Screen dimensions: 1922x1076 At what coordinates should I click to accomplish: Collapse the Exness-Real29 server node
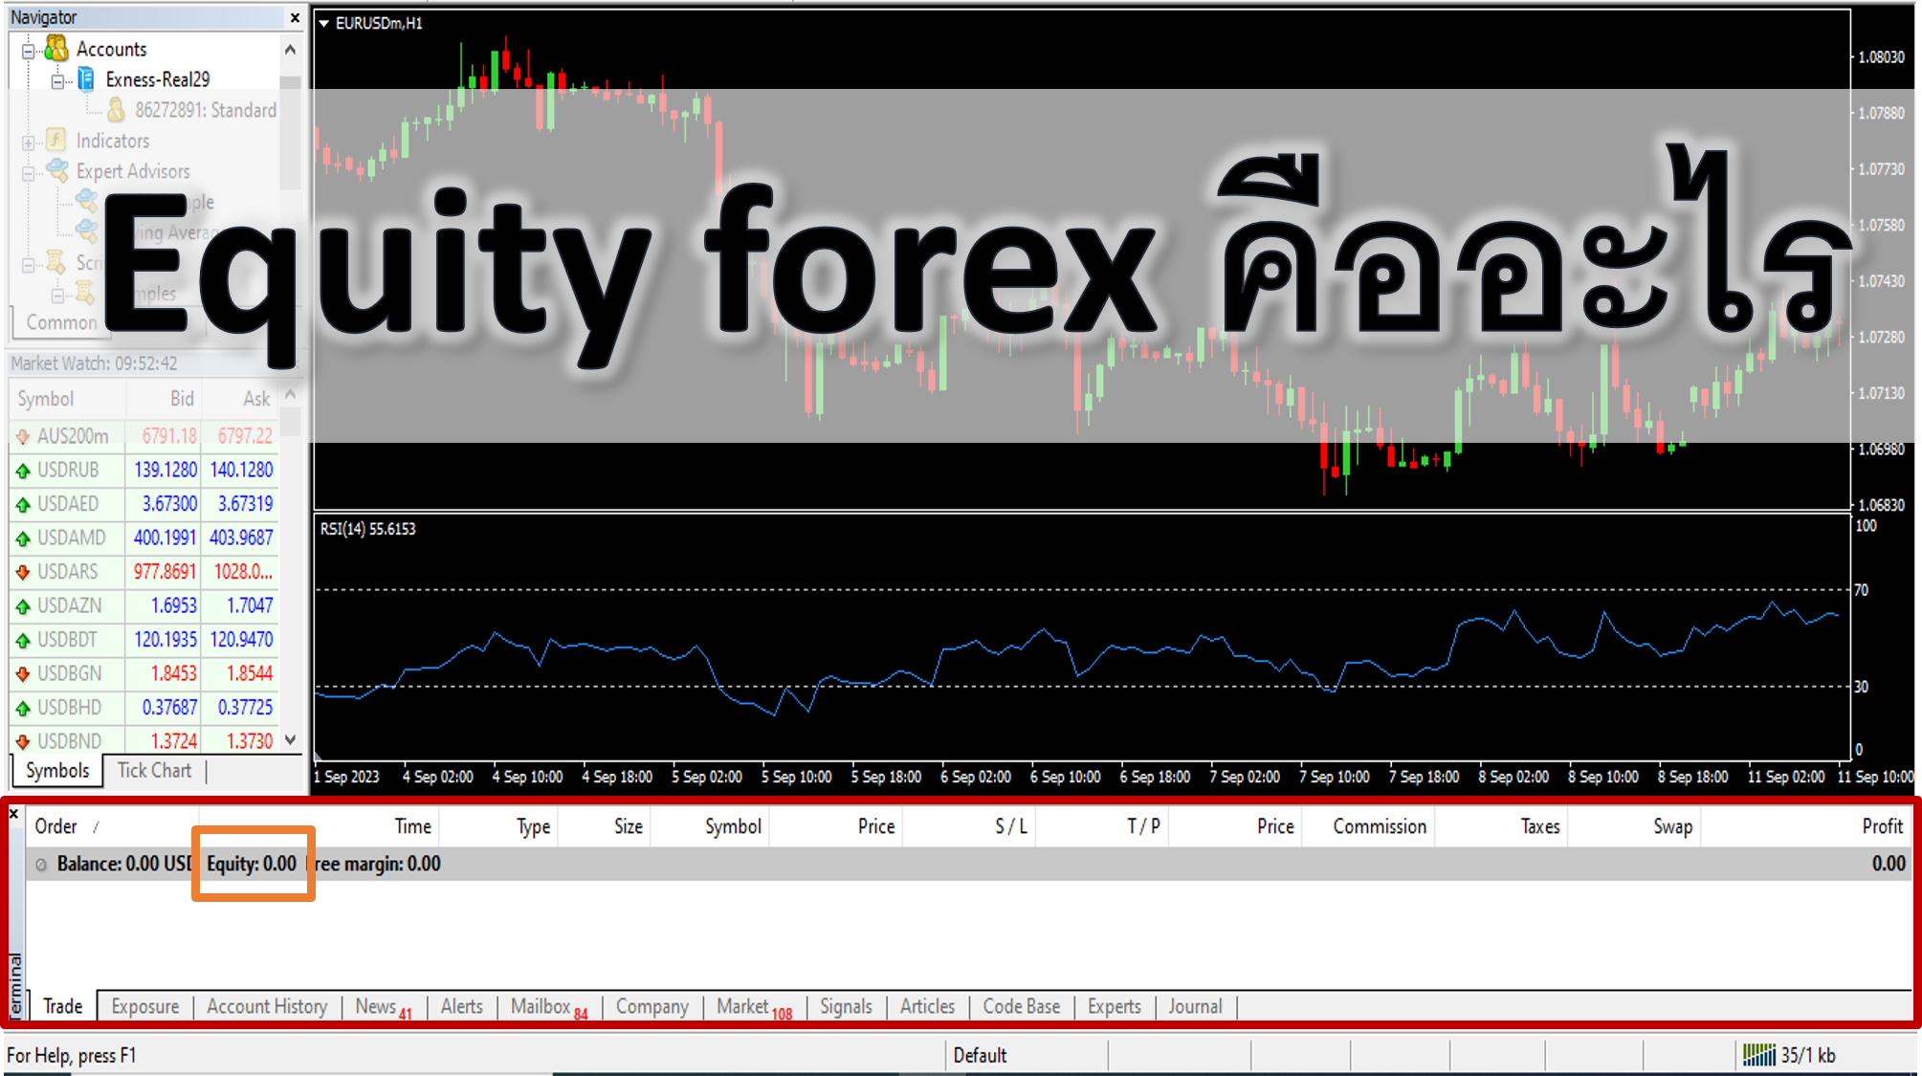(x=58, y=81)
